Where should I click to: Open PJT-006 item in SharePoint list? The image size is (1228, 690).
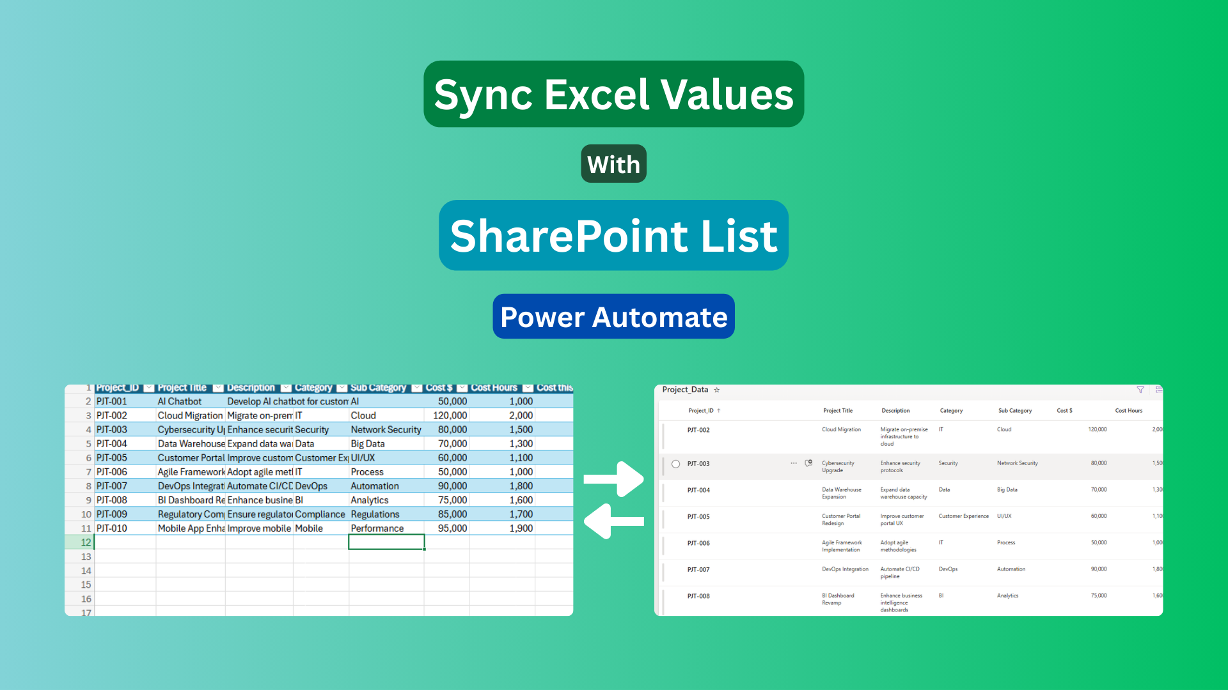698,543
